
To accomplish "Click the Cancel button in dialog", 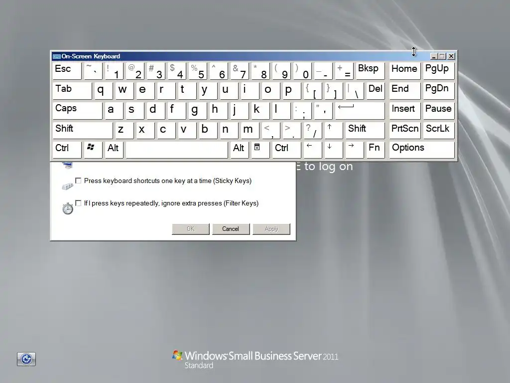I will [x=231, y=229].
